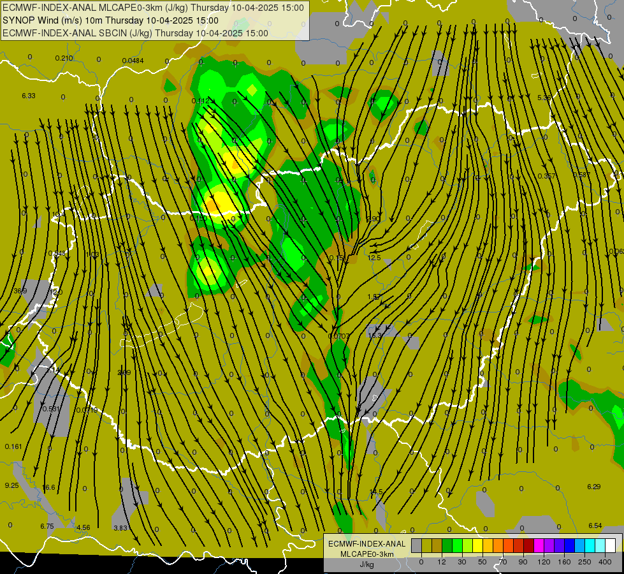
Task: Click the map value 6.33
Action: tap(29, 96)
